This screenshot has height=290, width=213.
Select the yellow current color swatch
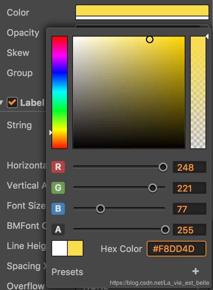pyautogui.click(x=75, y=248)
